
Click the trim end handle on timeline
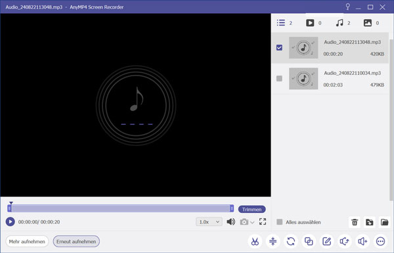232,208
